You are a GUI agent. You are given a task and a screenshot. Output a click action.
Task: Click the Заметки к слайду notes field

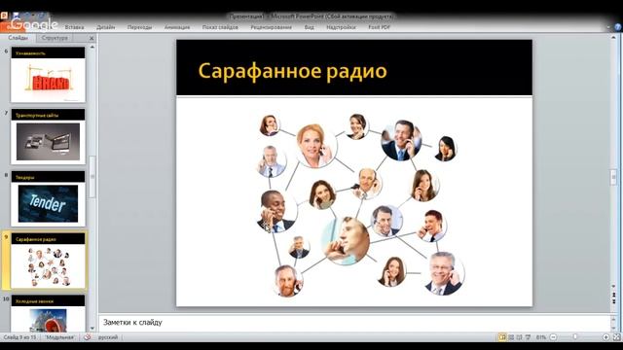pyautogui.click(x=353, y=323)
